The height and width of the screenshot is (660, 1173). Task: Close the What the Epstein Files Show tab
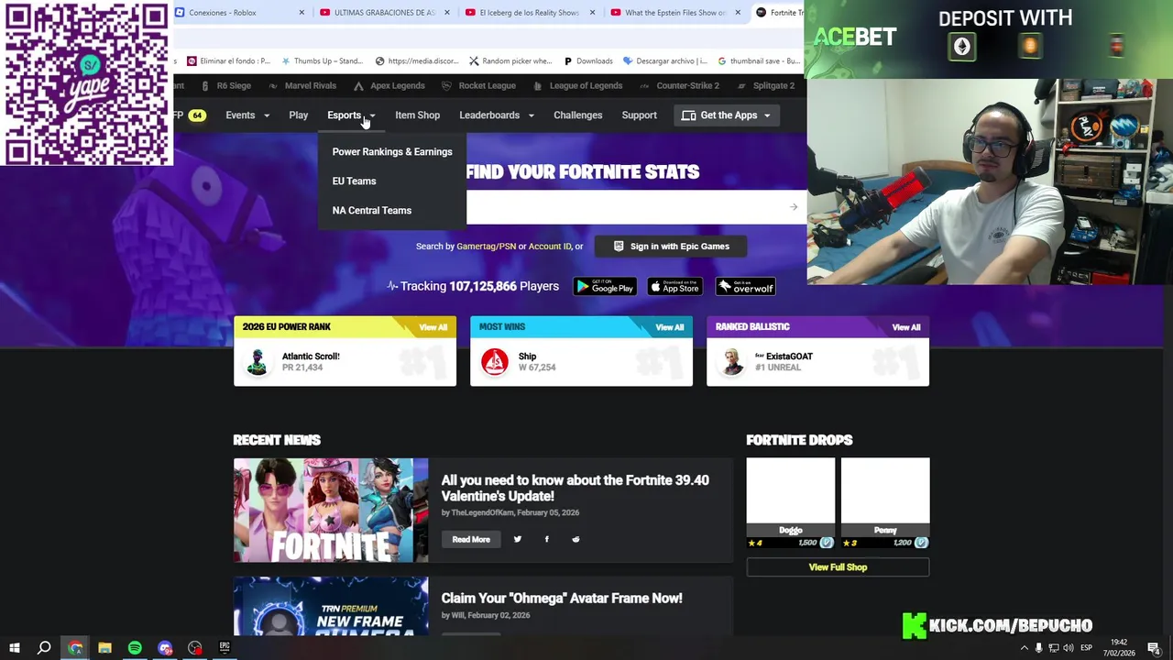738,13
